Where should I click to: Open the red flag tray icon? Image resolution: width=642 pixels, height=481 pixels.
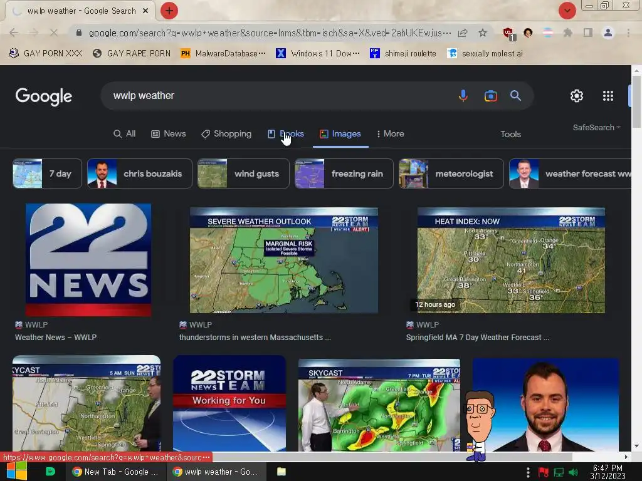pyautogui.click(x=544, y=472)
